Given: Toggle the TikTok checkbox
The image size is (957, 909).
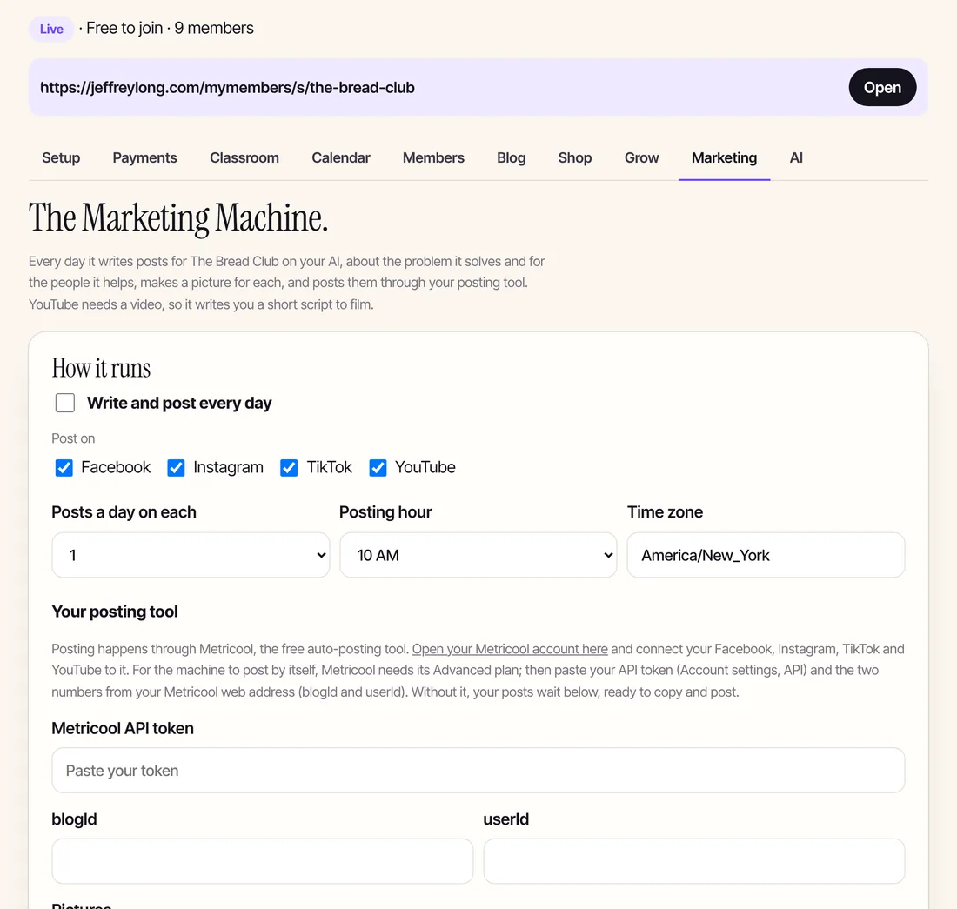Looking at the screenshot, I should [289, 468].
